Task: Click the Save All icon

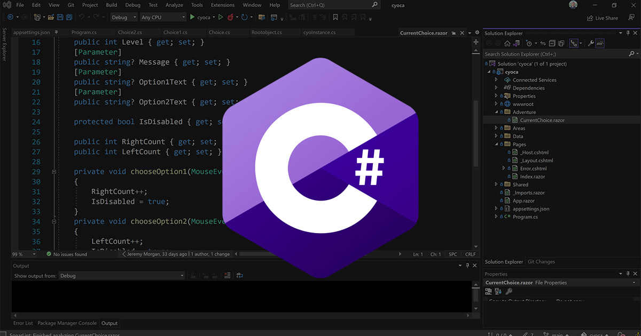Action: click(x=69, y=17)
